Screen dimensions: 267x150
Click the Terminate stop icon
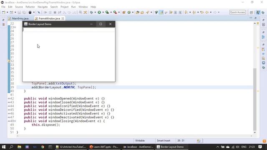(x=55, y=12)
